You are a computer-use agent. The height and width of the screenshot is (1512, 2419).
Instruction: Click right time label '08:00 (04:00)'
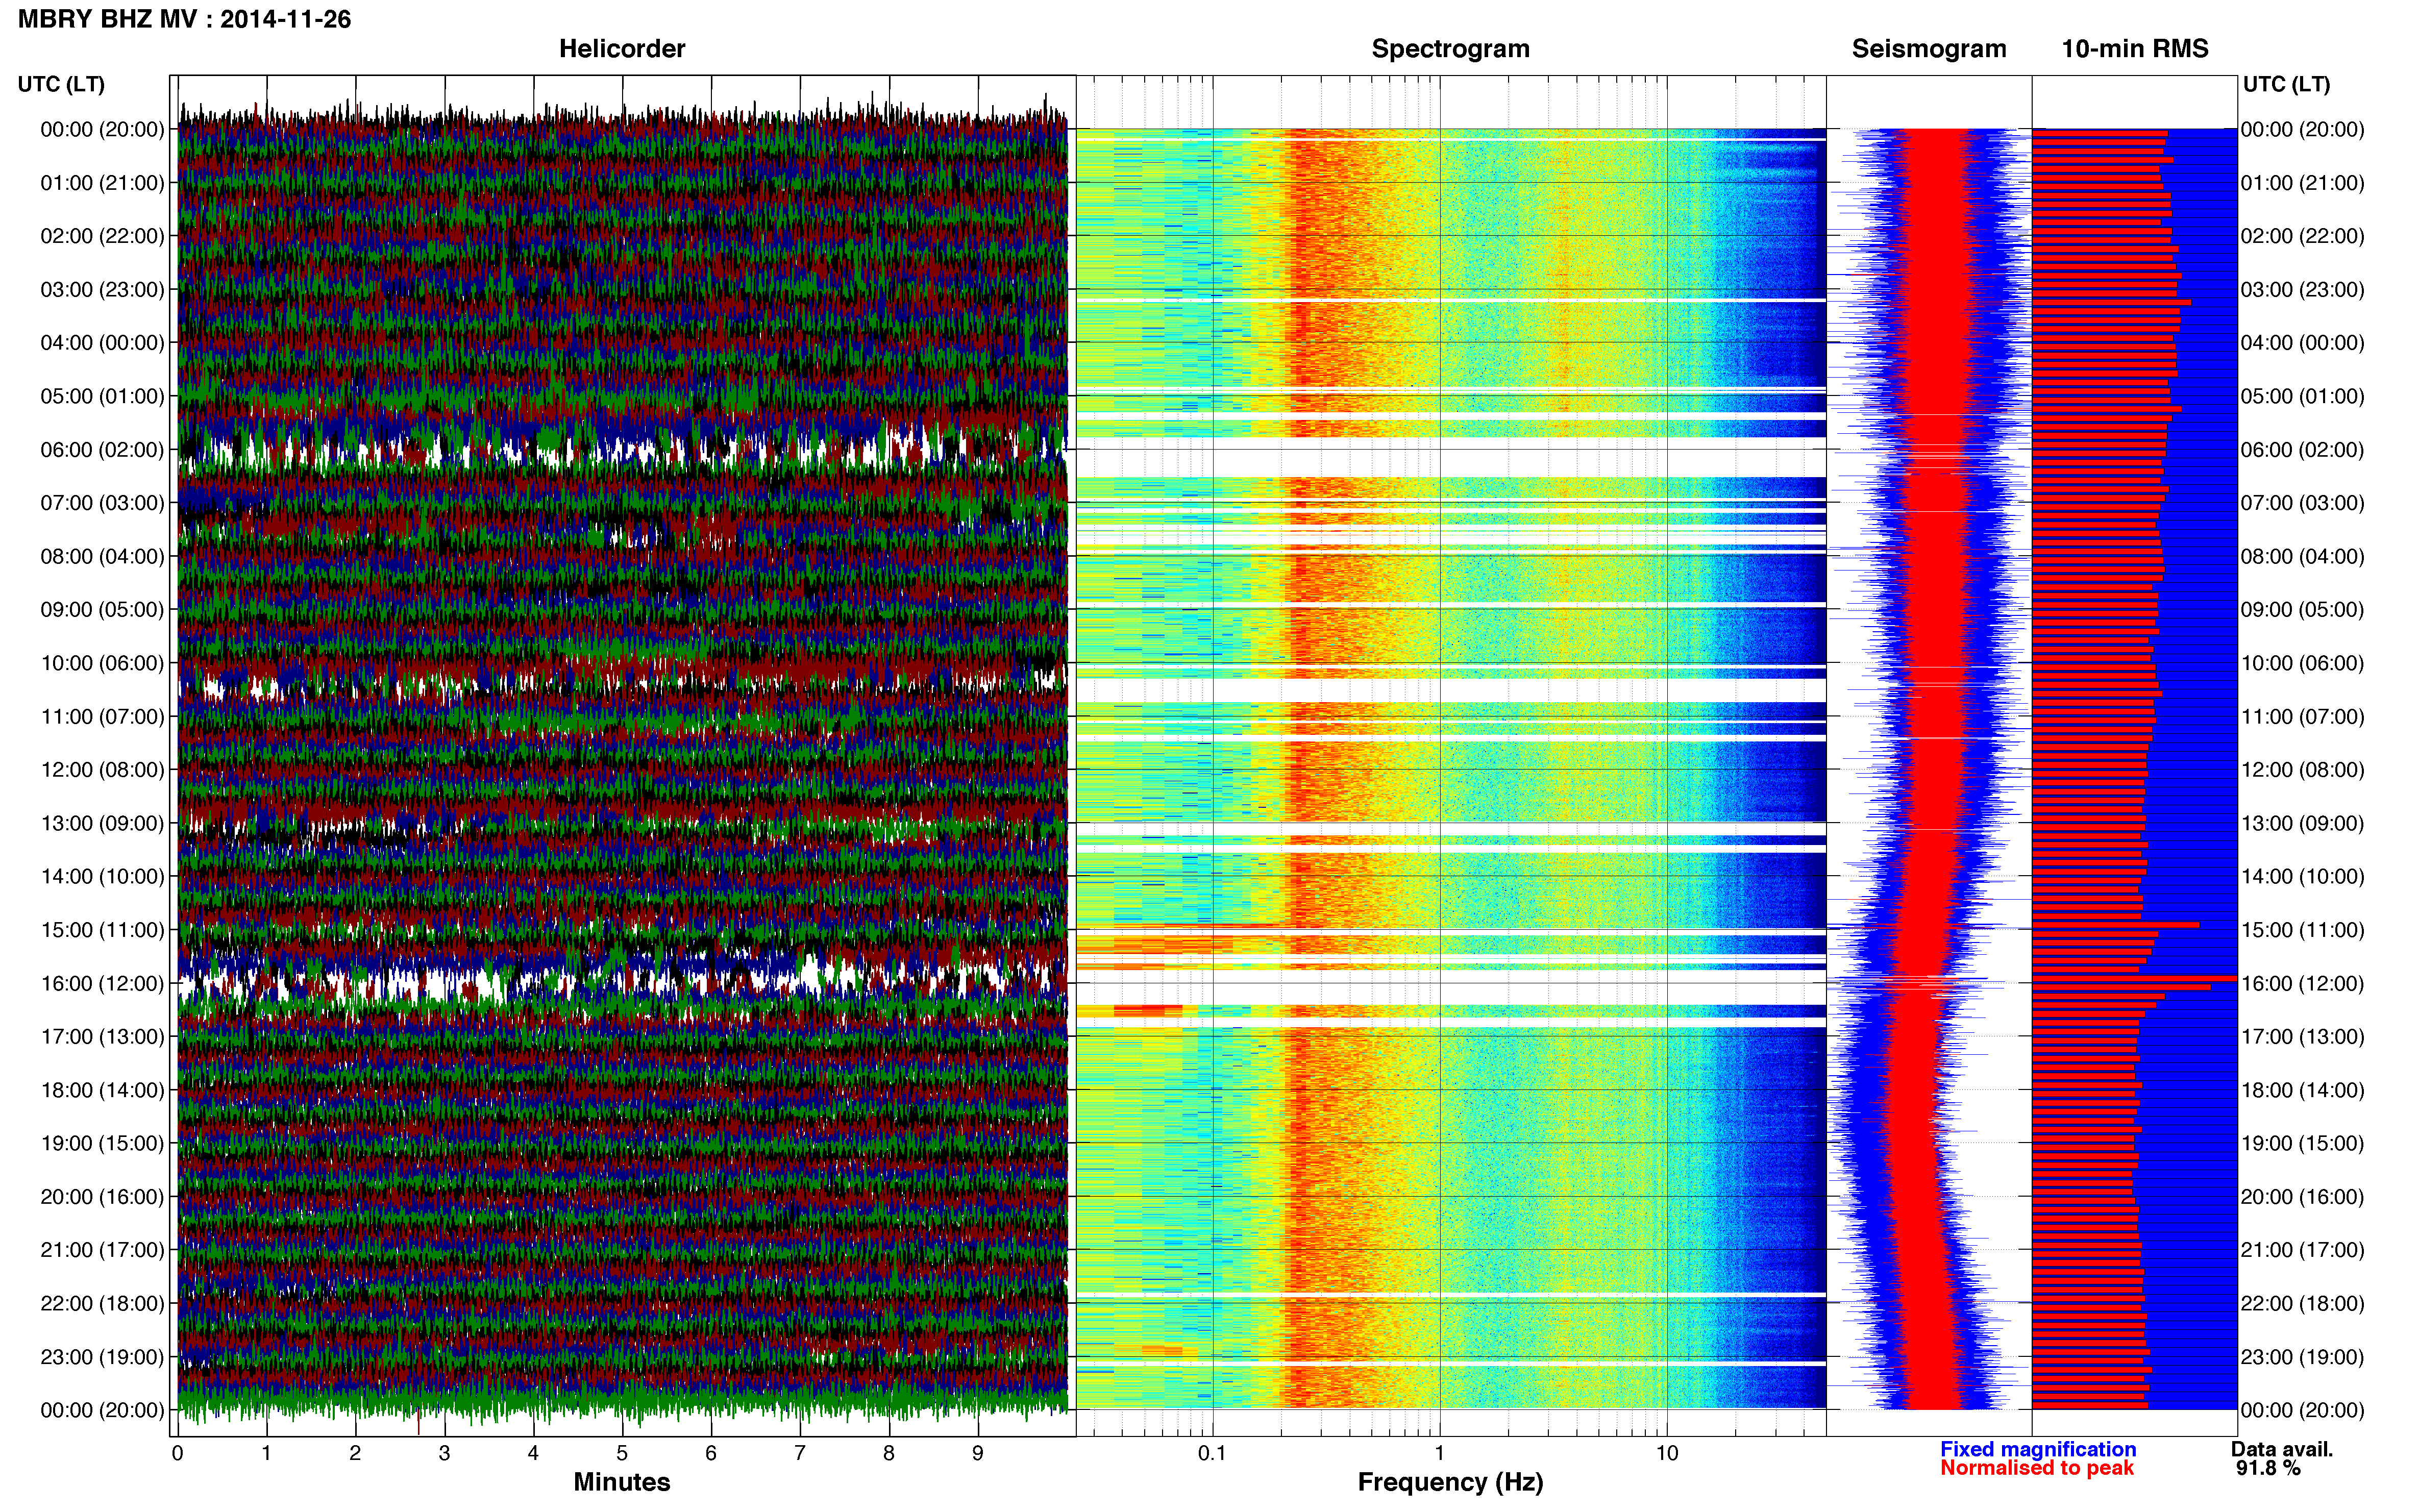pyautogui.click(x=2302, y=556)
